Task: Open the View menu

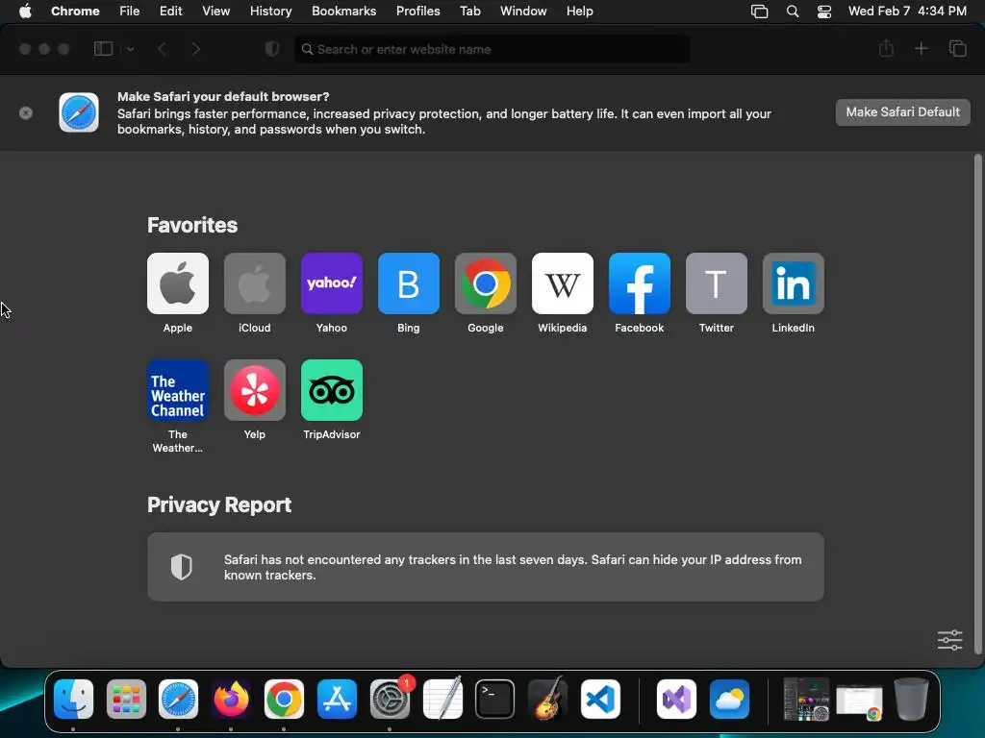Action: tap(216, 12)
